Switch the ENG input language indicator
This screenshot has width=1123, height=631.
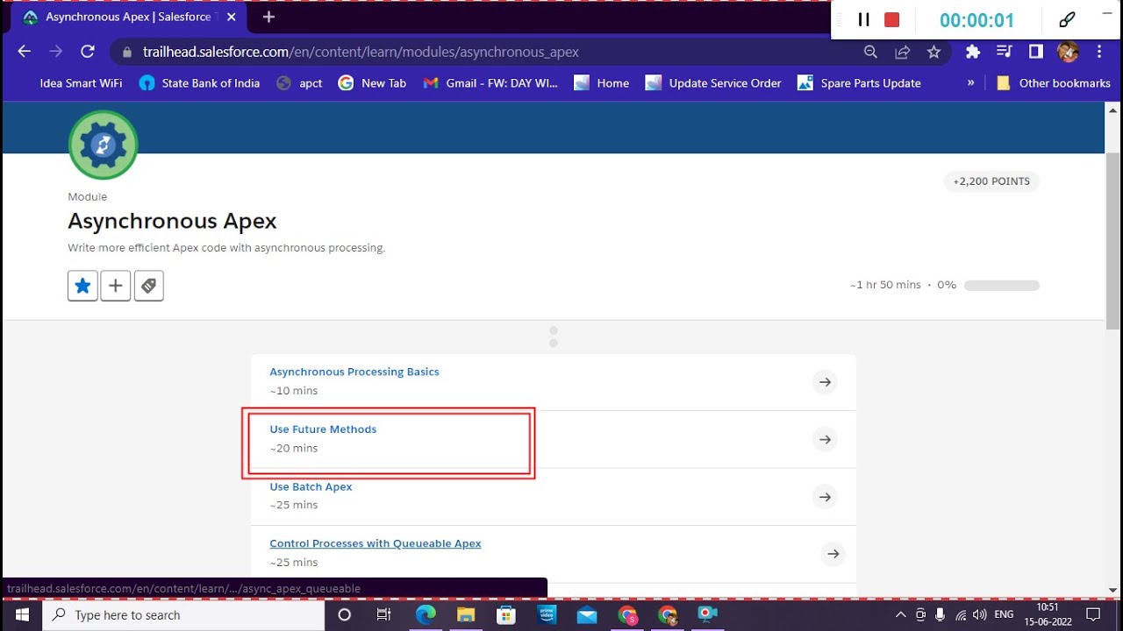pos(1005,615)
